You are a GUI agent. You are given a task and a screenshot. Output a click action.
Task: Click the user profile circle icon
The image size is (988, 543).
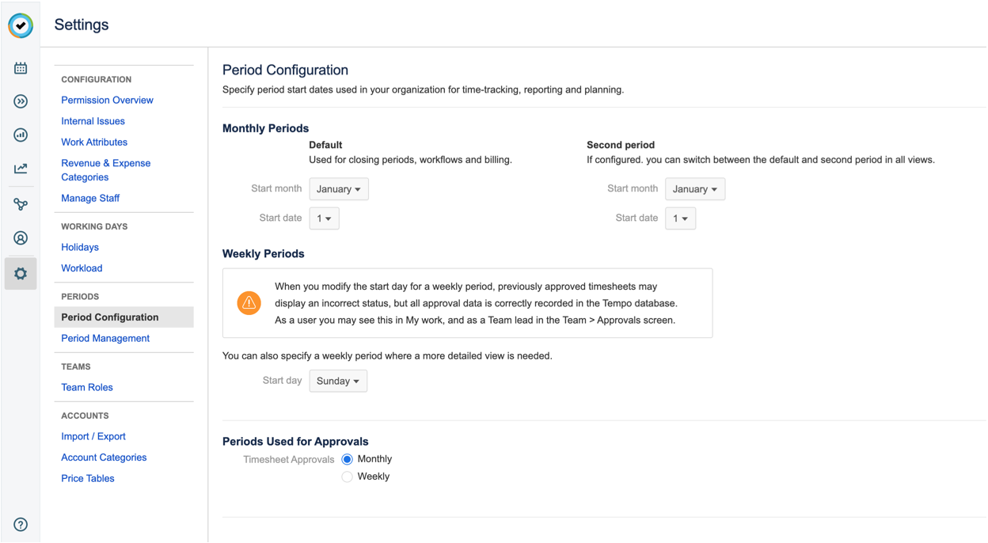[21, 238]
